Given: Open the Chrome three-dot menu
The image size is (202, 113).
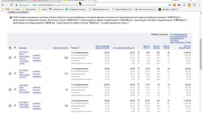Looking at the screenshot, I should (x=199, y=5).
